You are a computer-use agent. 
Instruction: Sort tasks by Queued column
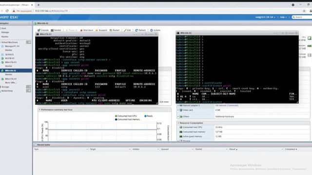pos(165,149)
